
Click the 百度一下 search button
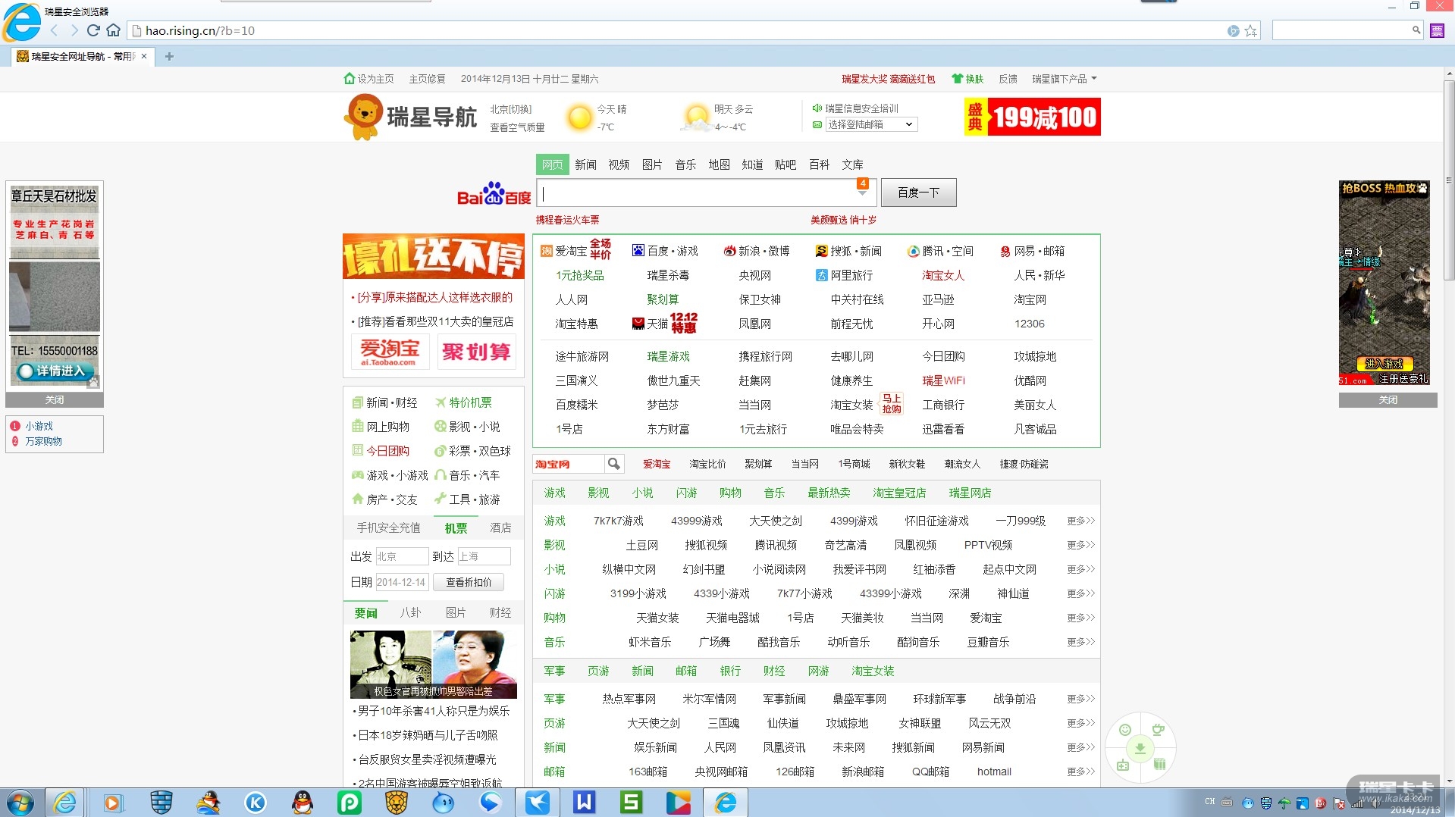[918, 193]
